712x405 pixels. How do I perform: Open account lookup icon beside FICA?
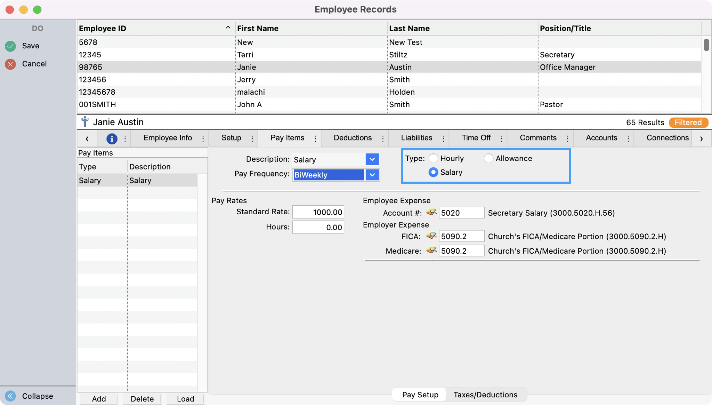click(431, 236)
